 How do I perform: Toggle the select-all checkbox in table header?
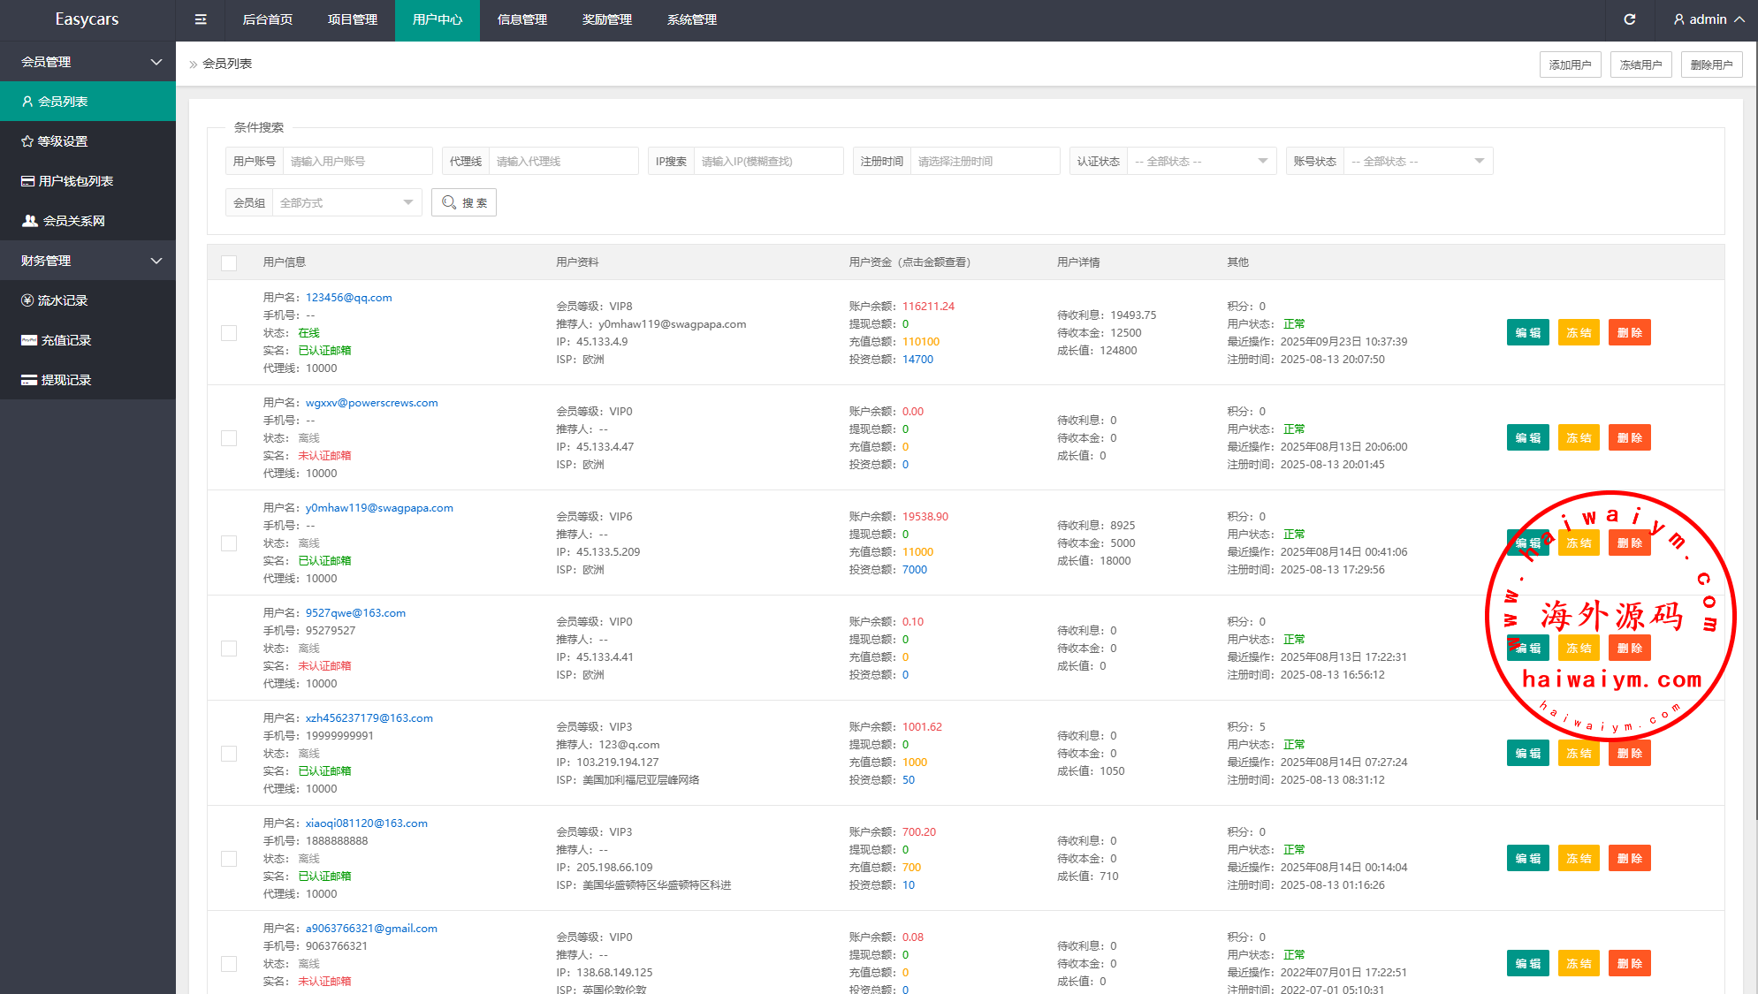click(229, 262)
